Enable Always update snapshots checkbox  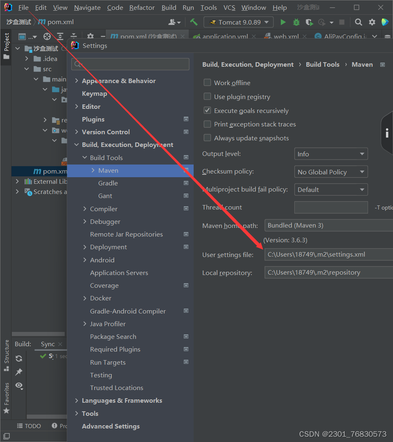[x=207, y=138]
